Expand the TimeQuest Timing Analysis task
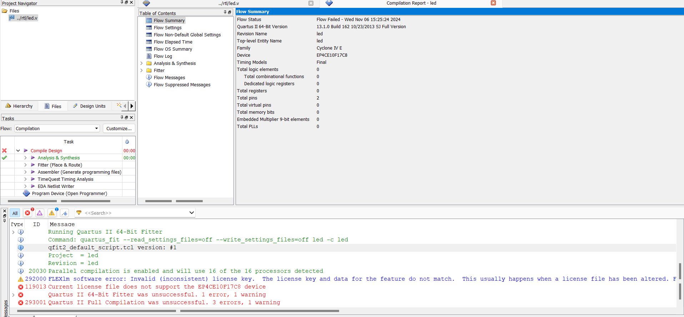The image size is (684, 317). 25,179
